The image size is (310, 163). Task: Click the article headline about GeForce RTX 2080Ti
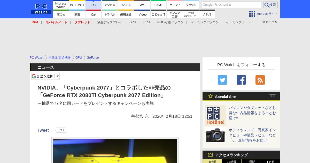(104, 91)
